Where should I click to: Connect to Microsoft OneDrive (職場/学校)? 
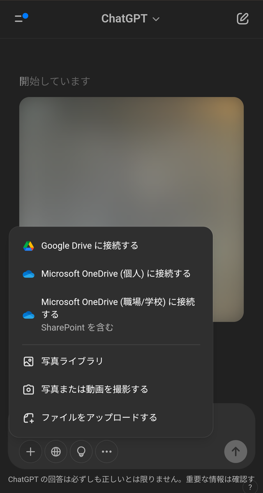pyautogui.click(x=118, y=308)
